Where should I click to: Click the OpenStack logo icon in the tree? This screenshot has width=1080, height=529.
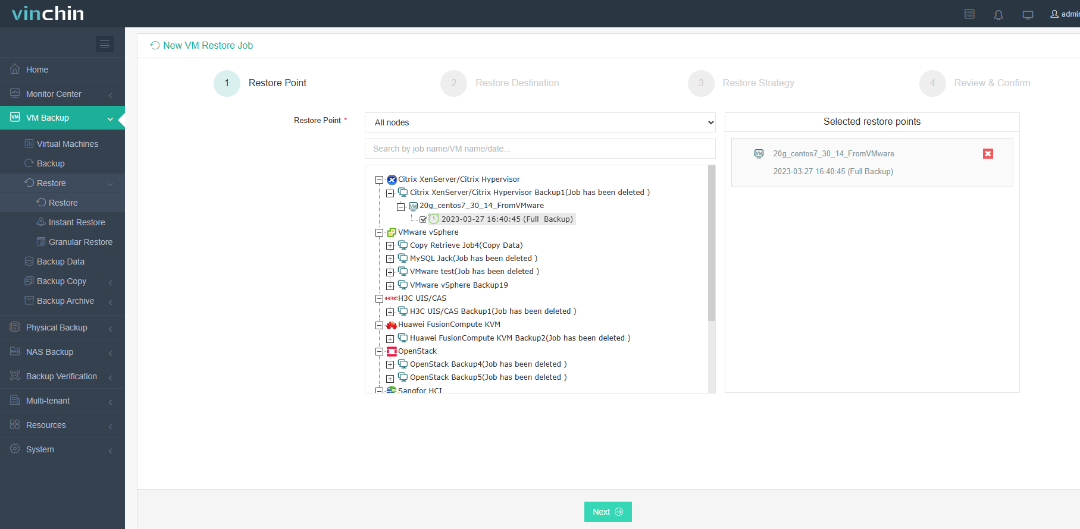point(392,351)
